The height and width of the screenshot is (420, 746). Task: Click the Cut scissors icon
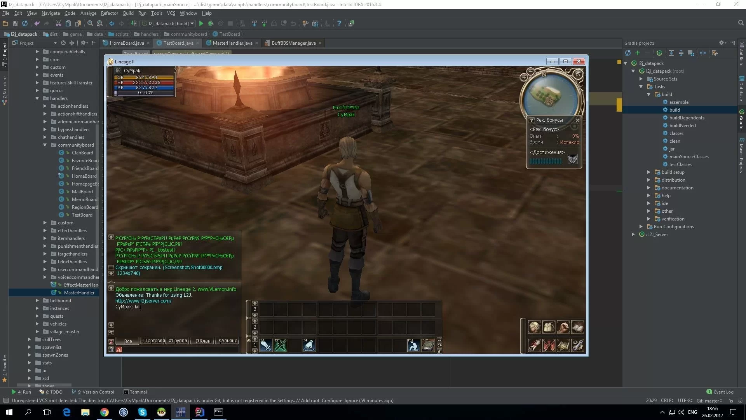coord(58,24)
